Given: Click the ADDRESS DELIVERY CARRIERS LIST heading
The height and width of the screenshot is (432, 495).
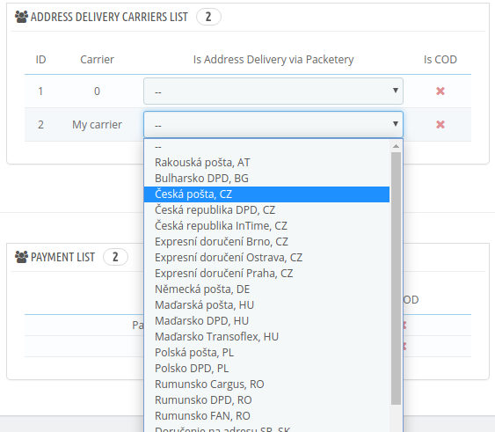Looking at the screenshot, I should click(109, 17).
